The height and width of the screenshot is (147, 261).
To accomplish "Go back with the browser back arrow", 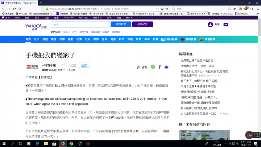I will tap(4, 9).
